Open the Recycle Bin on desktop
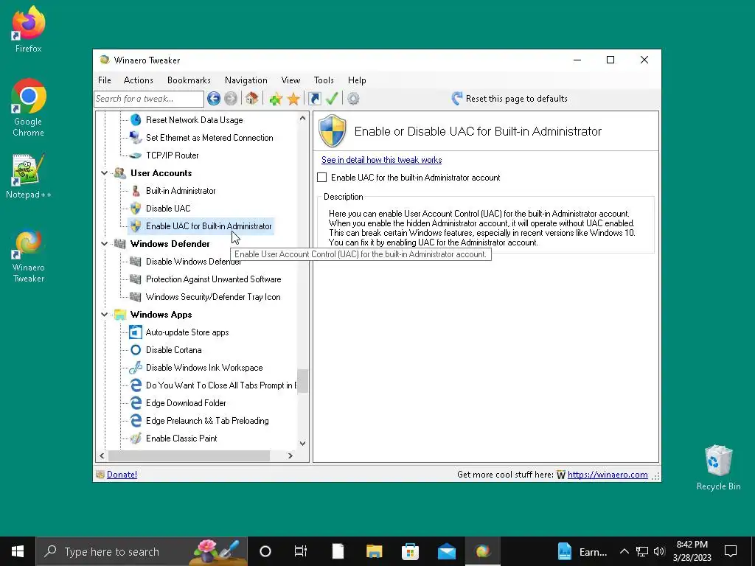The image size is (755, 566). [718, 467]
